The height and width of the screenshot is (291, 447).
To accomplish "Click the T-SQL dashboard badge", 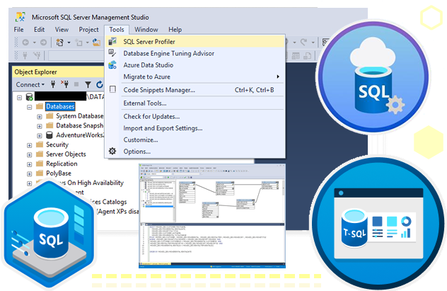I will click(x=378, y=224).
